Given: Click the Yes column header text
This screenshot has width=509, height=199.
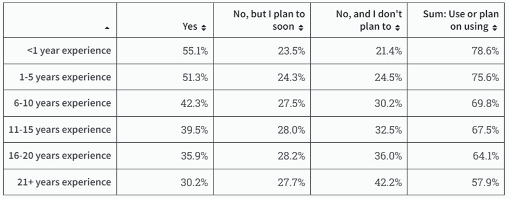Looking at the screenshot, I should click(190, 26).
